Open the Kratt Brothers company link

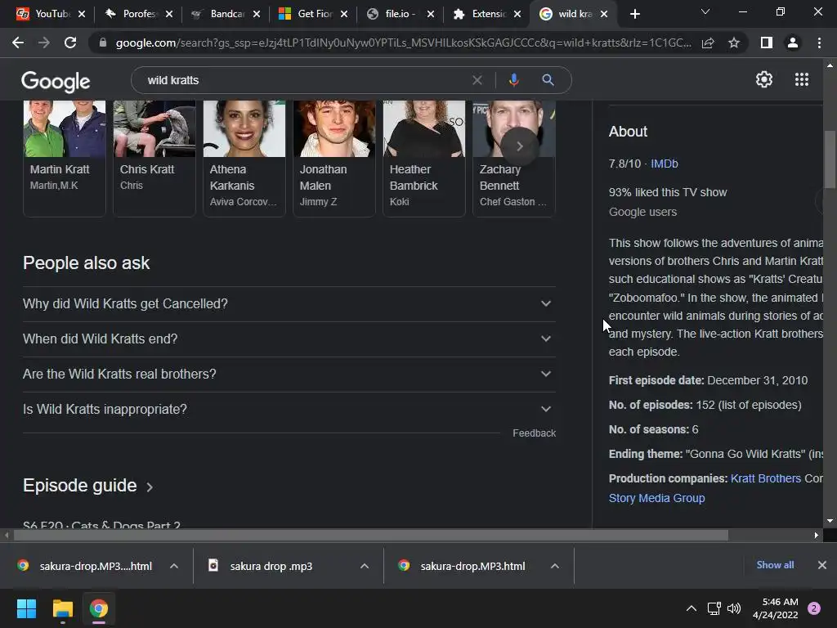coord(765,478)
